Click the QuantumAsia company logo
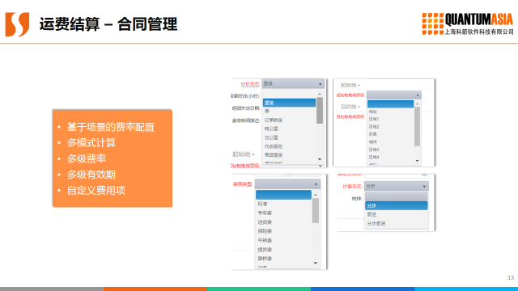This screenshot has height=291, width=518. click(468, 23)
